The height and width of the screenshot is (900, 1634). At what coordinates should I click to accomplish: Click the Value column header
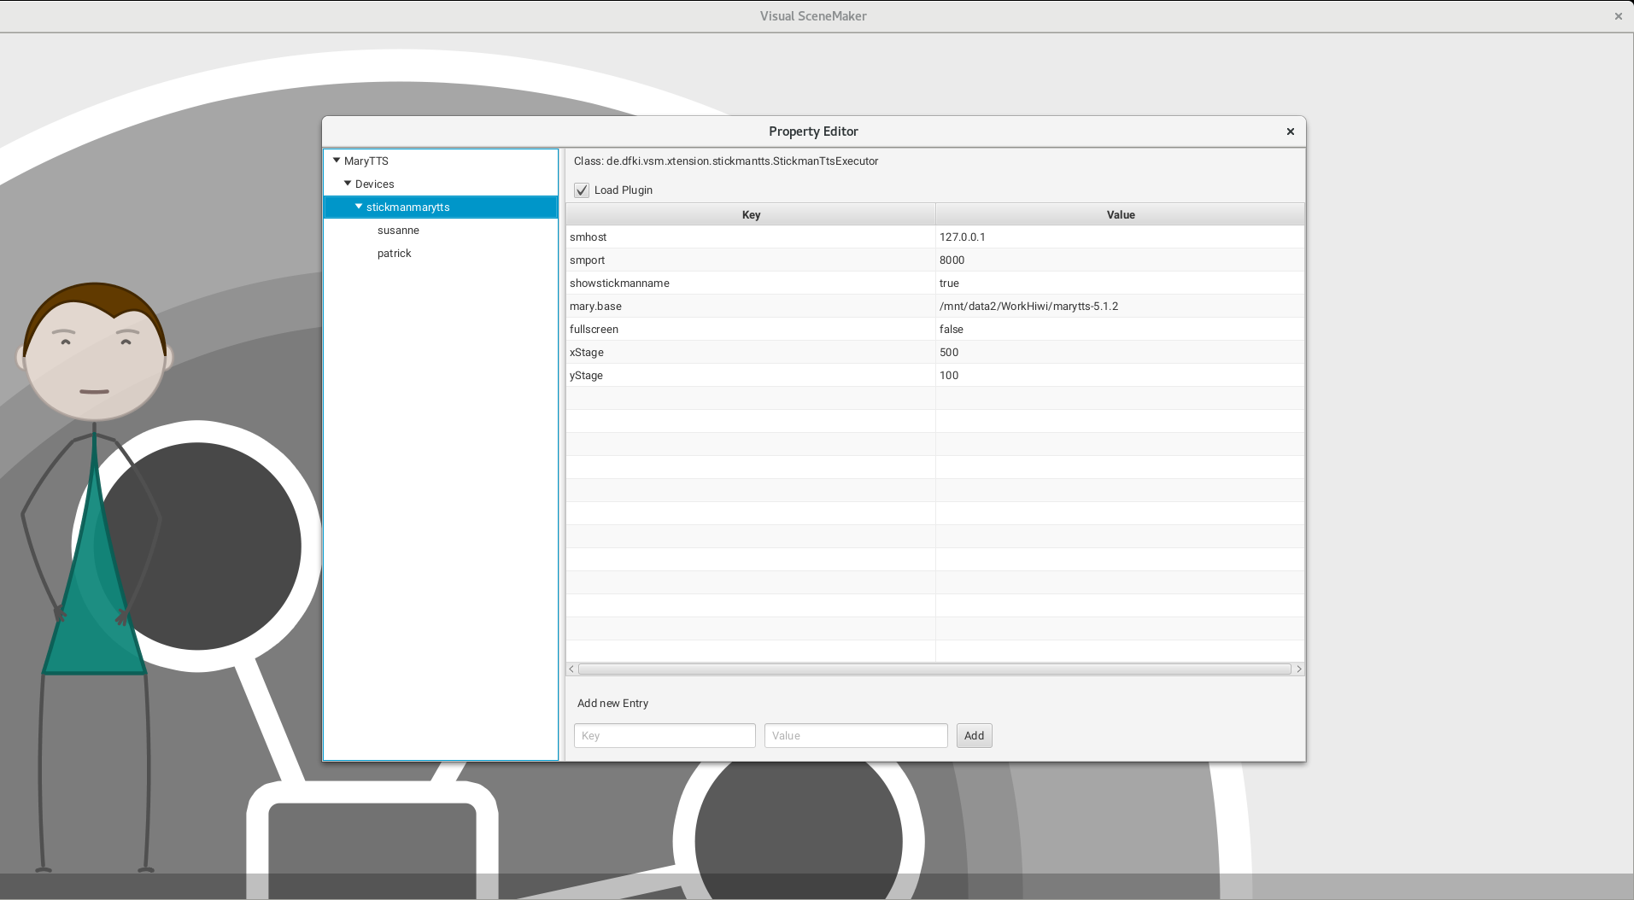(1120, 214)
